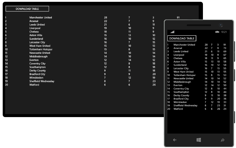The width and height of the screenshot is (236, 148).
Task: Tap Sheffield Wednesday on the phone list
Action: tap(185, 105)
